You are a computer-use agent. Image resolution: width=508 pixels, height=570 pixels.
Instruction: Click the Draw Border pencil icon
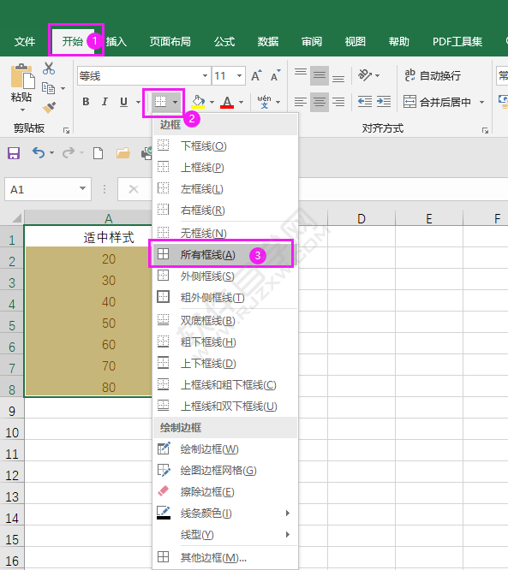point(164,448)
